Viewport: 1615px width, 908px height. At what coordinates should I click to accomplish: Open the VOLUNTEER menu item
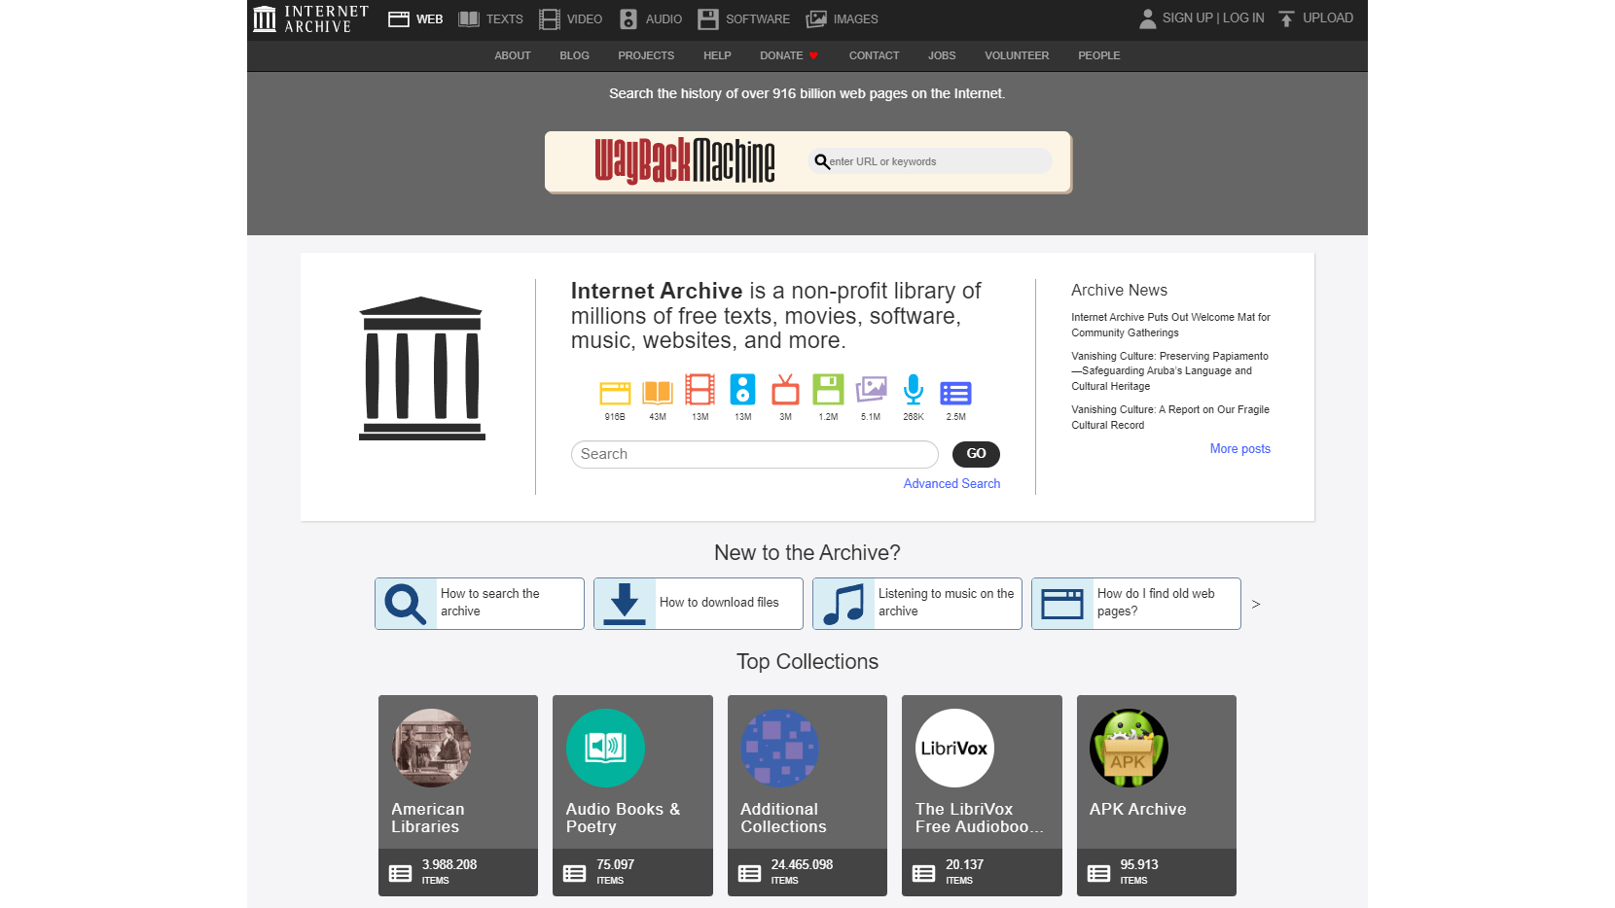1017,55
